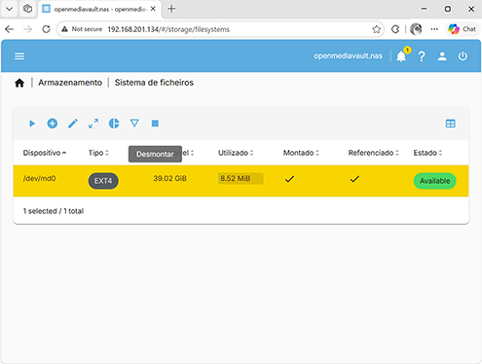This screenshot has height=364, width=482.
Task: Click the browser address bar URL
Action: (168, 29)
